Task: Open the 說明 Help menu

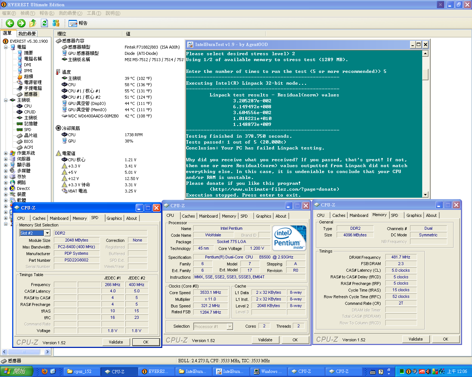Action: tap(113, 13)
